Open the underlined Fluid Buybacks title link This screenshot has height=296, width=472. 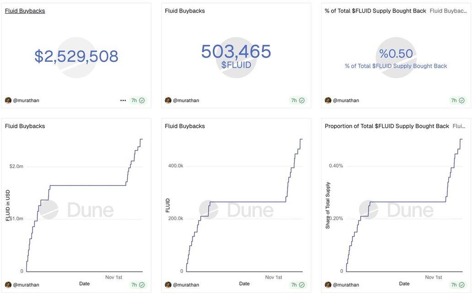point(25,11)
